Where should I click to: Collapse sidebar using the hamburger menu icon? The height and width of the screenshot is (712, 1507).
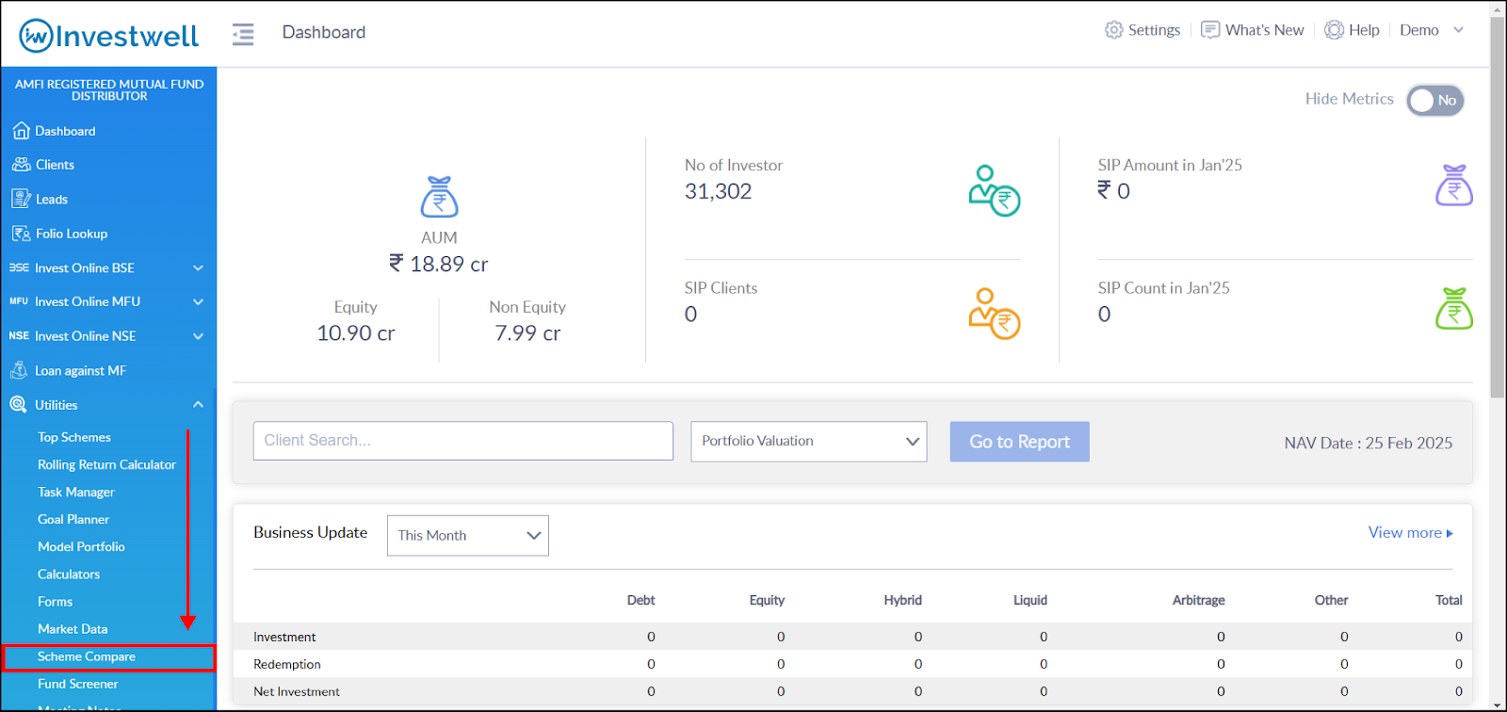pyautogui.click(x=243, y=34)
